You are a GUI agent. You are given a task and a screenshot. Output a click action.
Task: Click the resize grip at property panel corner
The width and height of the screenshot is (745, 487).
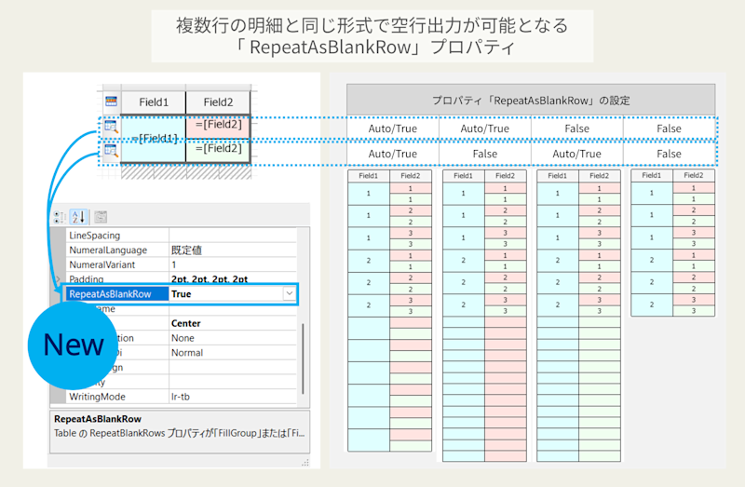(305, 462)
